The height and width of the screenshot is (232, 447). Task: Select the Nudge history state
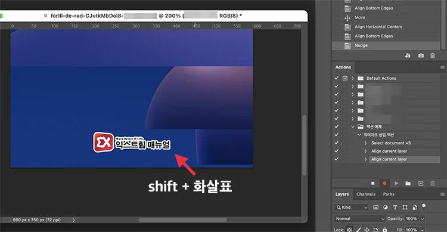pyautogui.click(x=386, y=46)
